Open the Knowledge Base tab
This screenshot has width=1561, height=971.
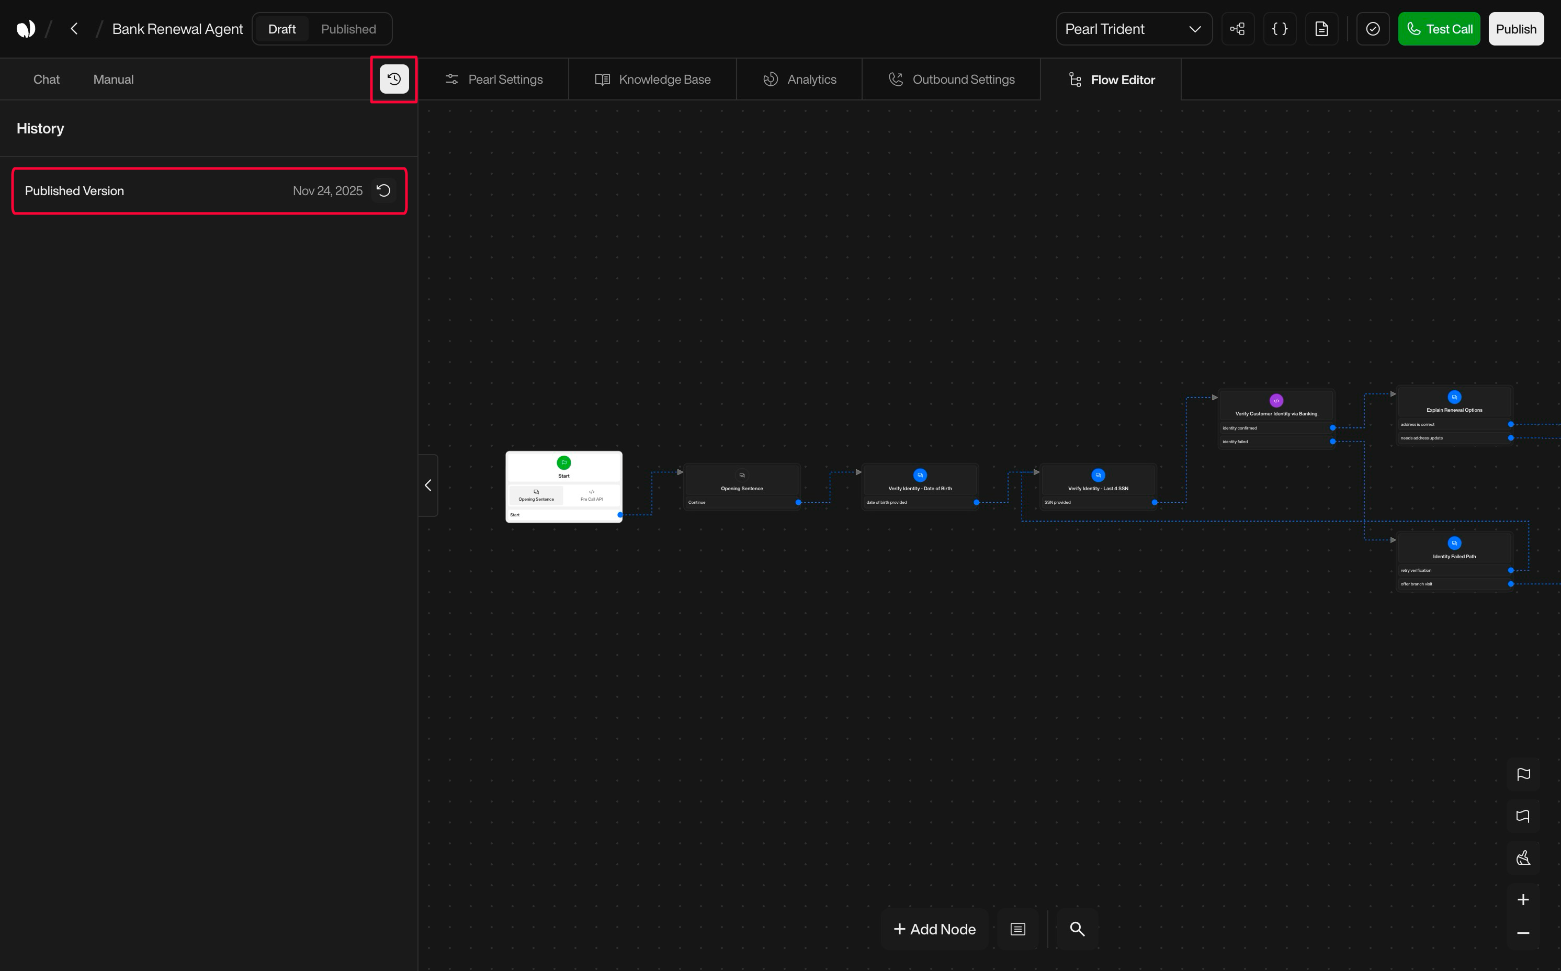coord(652,78)
